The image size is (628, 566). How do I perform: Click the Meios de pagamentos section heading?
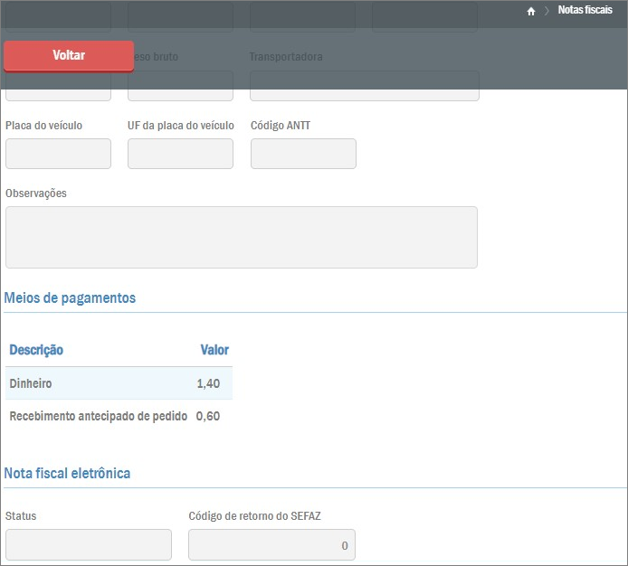pos(71,297)
